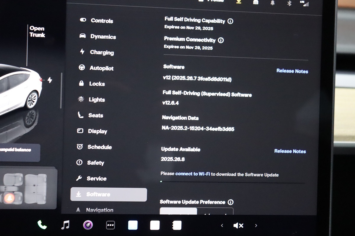
Task: Open Release Notes for update 2025.26.8
Action: coord(290,151)
